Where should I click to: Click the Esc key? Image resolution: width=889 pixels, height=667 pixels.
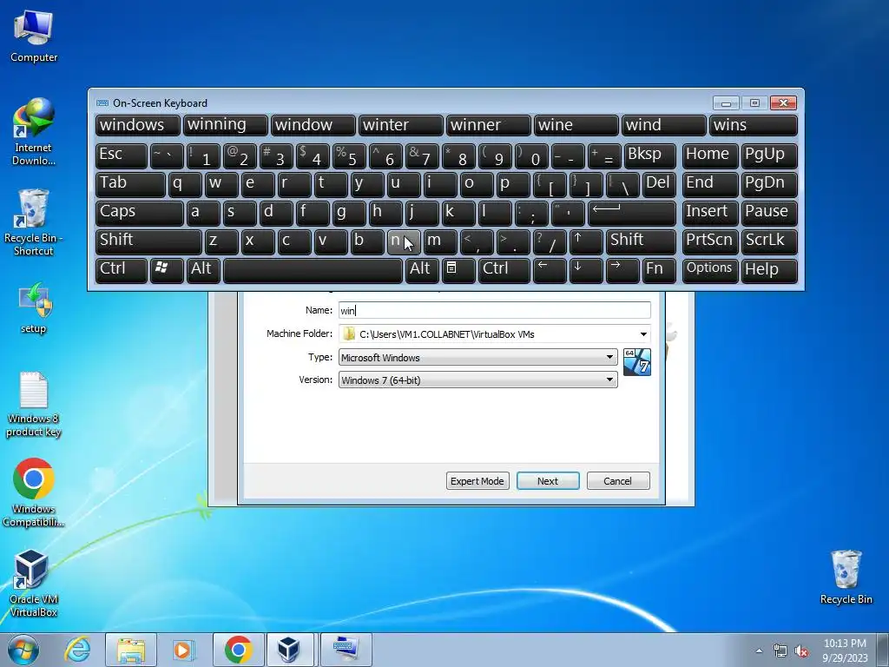(x=122, y=156)
